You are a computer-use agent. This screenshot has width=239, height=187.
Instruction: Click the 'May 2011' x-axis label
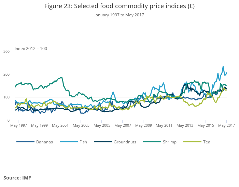pyautogui.click(x=164, y=126)
